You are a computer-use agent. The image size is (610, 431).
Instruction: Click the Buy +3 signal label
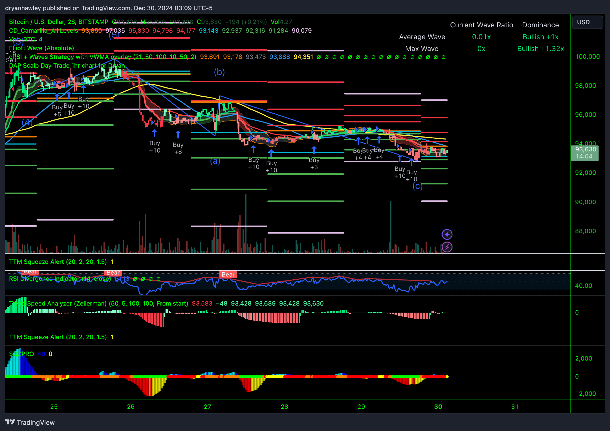click(x=314, y=164)
